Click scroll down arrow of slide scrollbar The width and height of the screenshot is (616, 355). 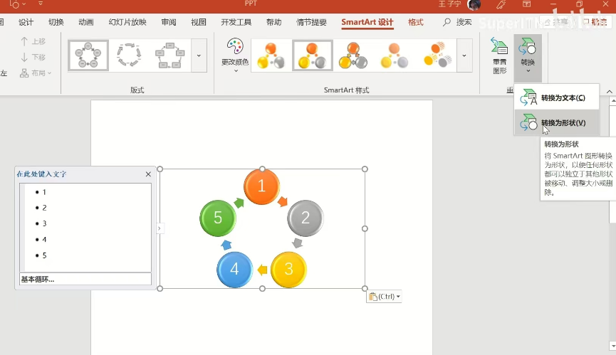[612, 346]
